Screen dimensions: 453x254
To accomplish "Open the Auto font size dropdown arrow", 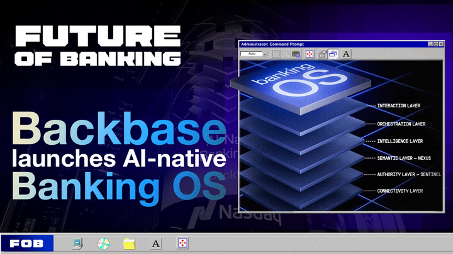I will click(265, 54).
